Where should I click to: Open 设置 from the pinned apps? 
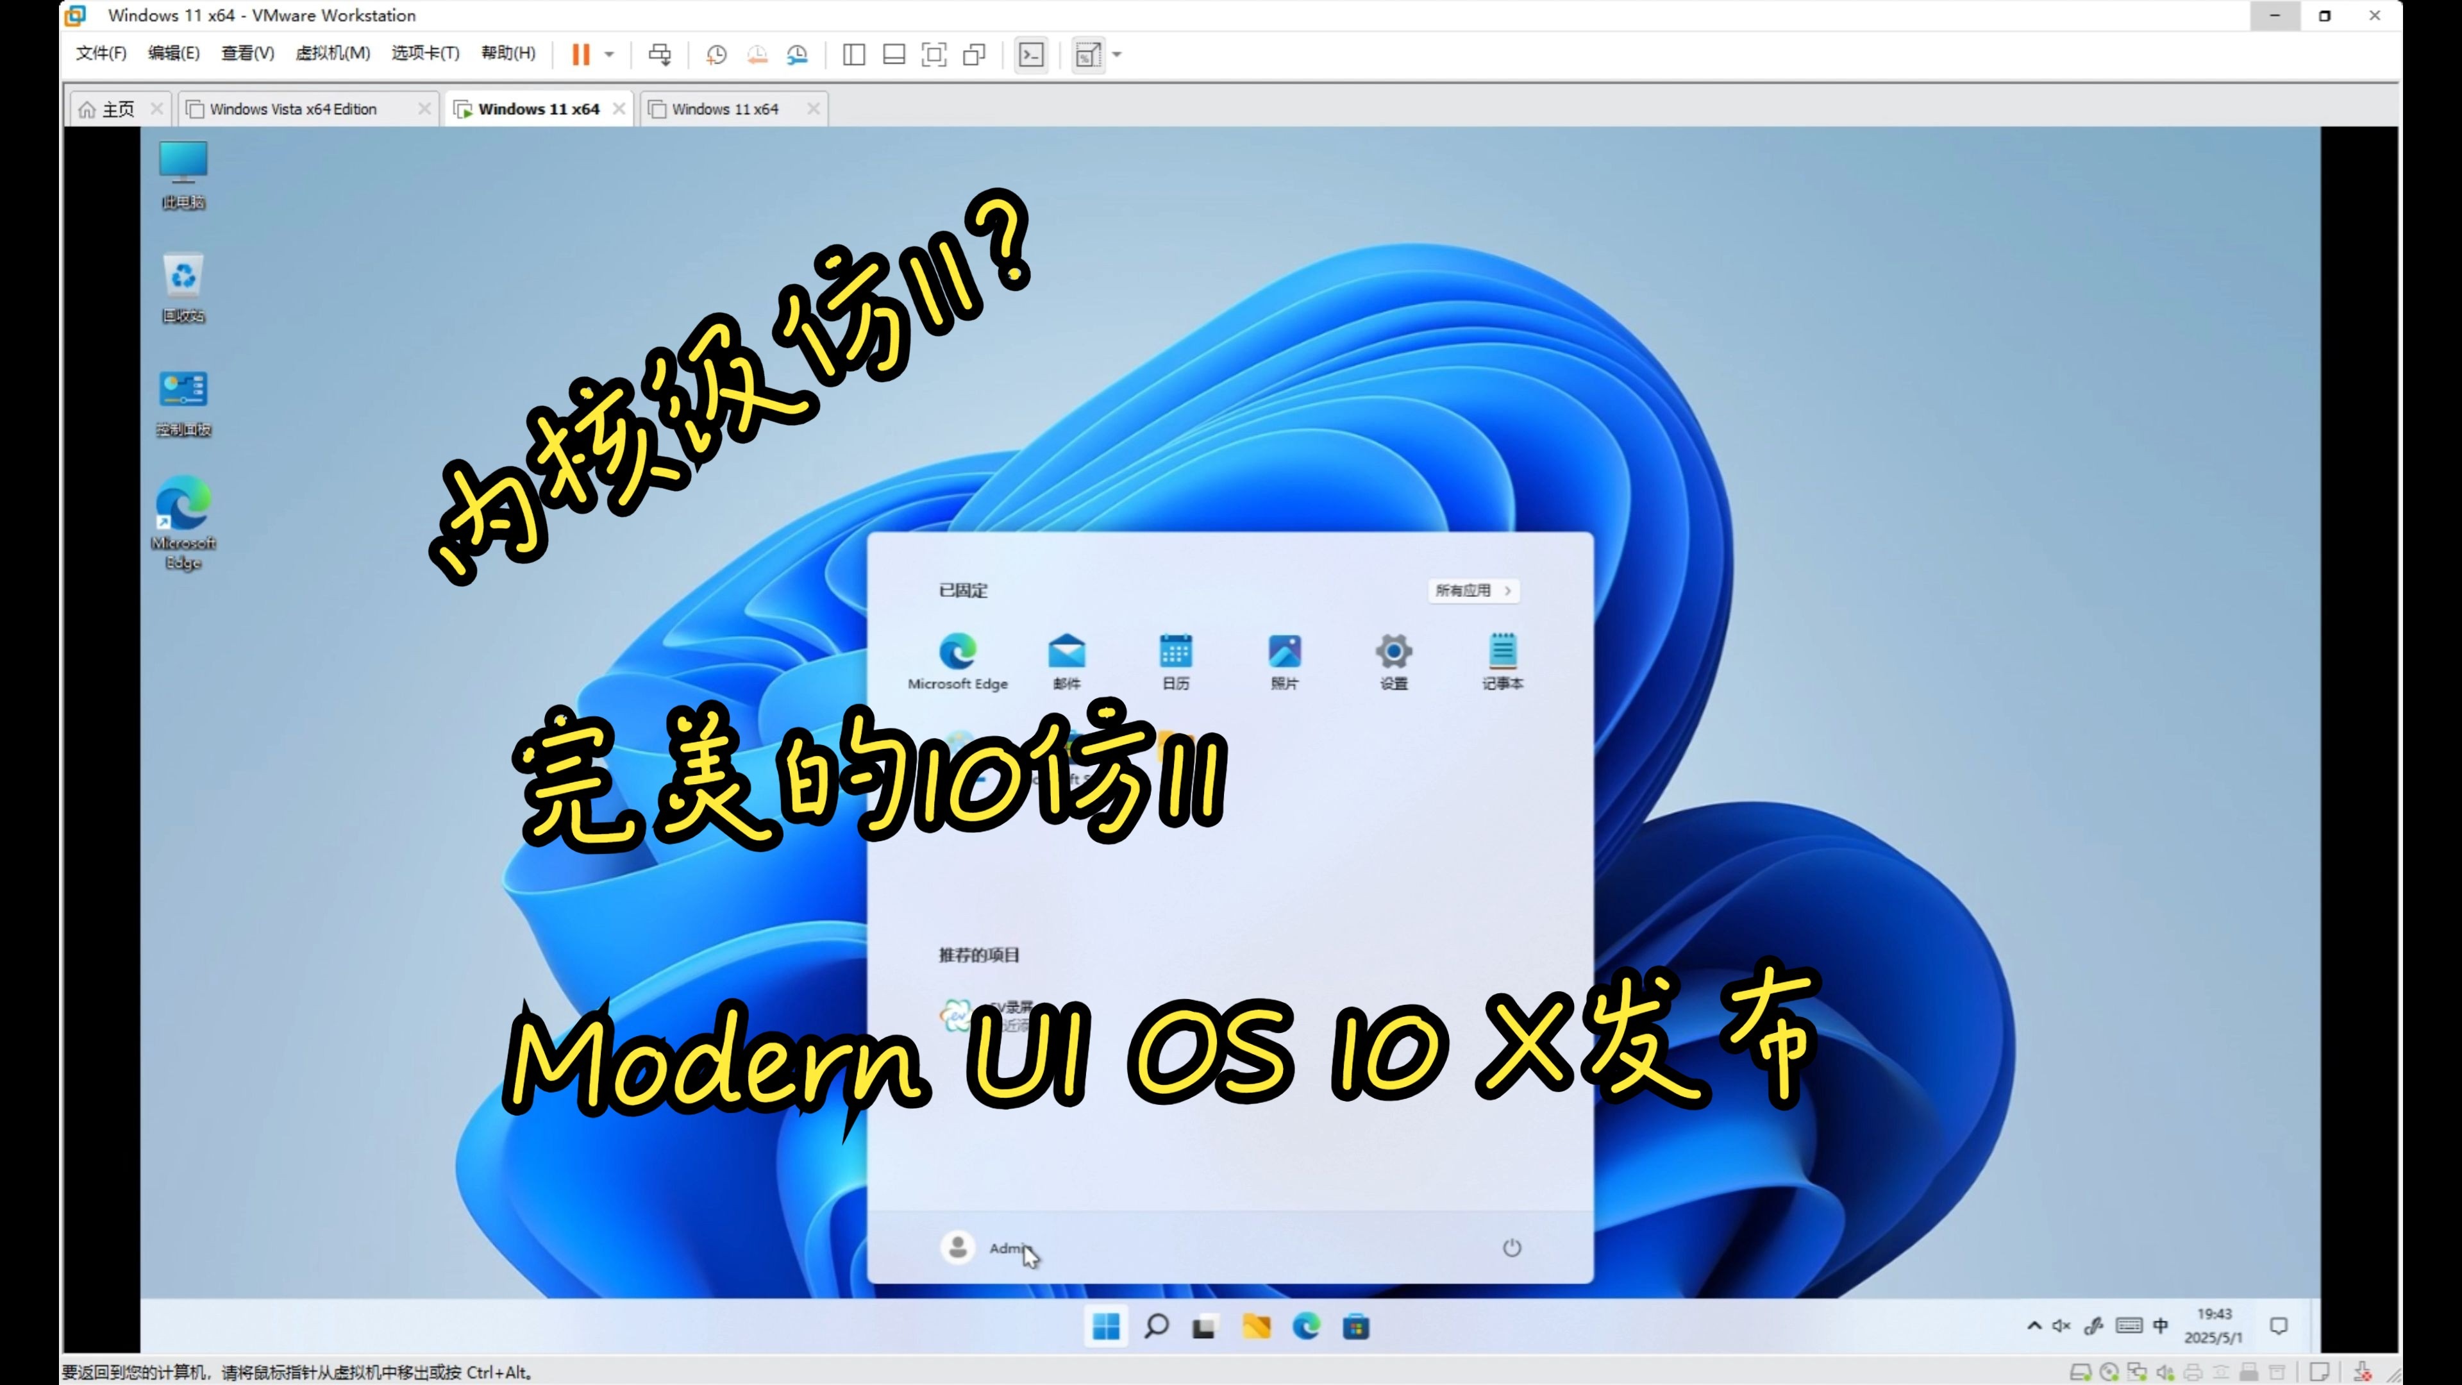[x=1393, y=662]
